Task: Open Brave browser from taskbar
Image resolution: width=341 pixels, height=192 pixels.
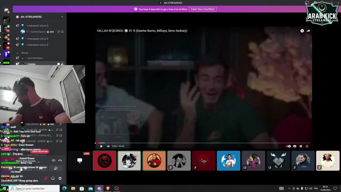Action: 108,189
